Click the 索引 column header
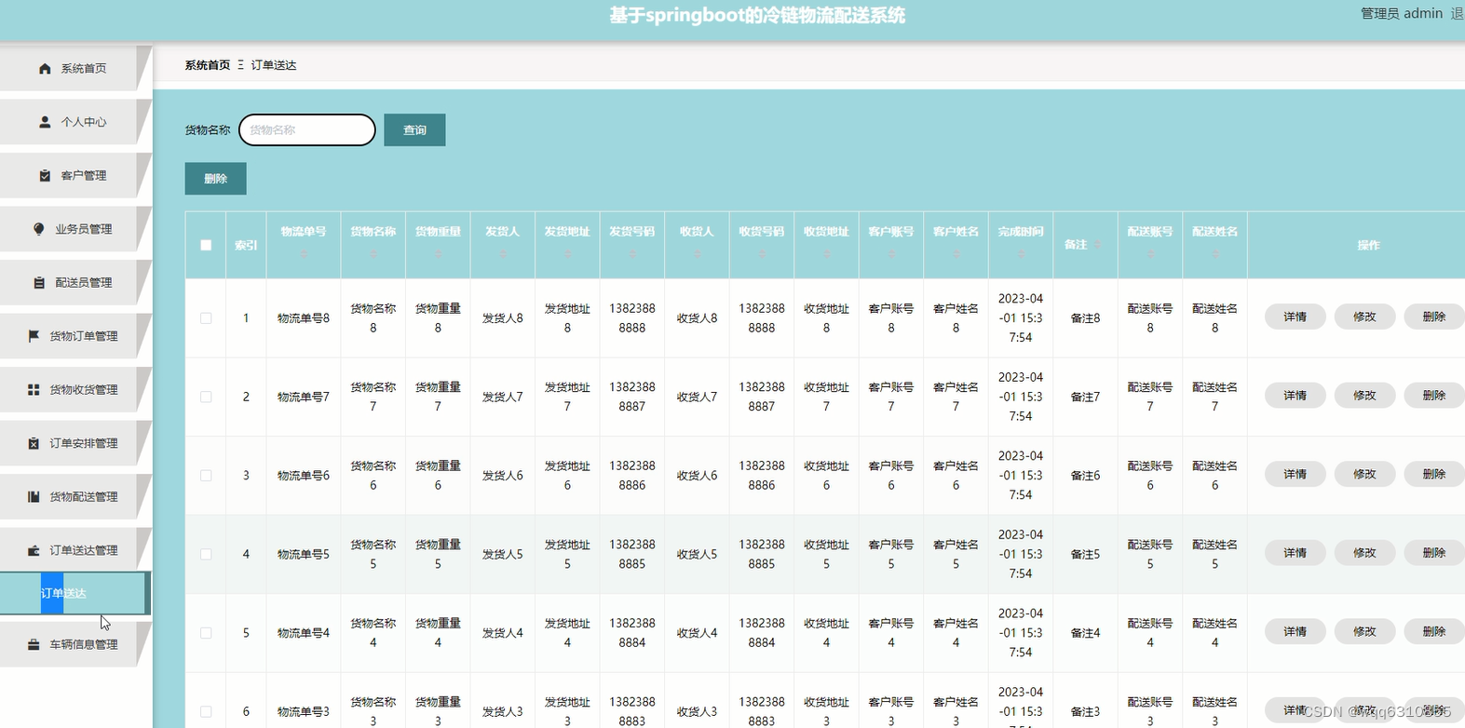The image size is (1465, 728). click(246, 246)
